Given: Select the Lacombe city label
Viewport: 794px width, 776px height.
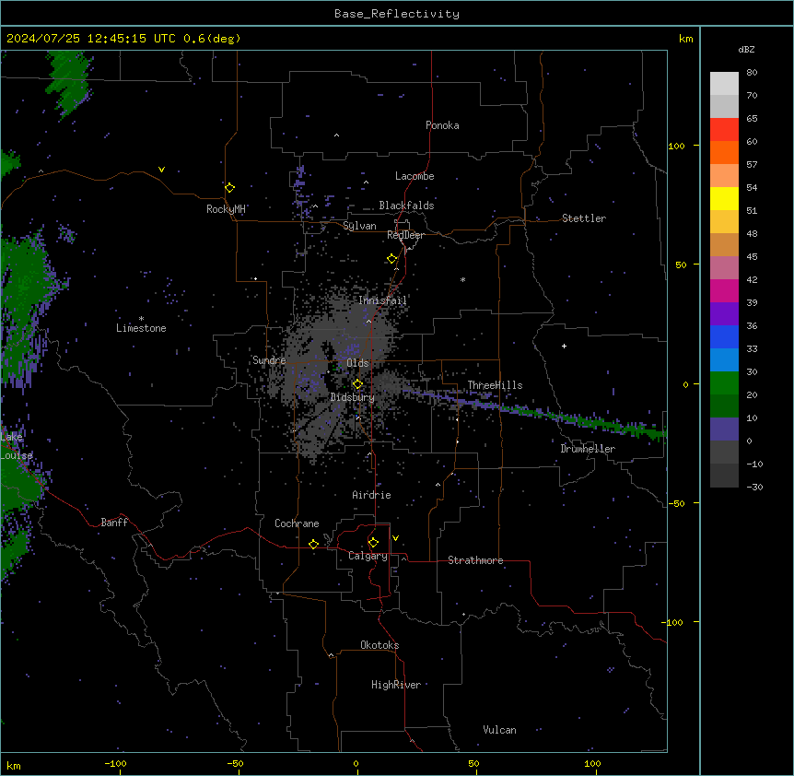Looking at the screenshot, I should point(415,176).
